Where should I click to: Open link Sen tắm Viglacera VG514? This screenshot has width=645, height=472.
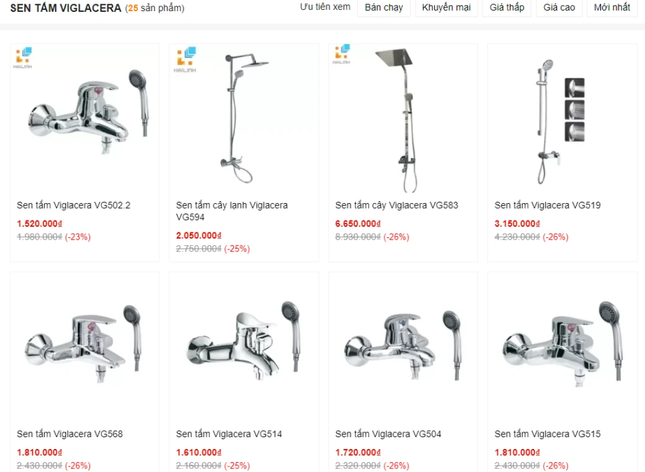click(x=229, y=433)
